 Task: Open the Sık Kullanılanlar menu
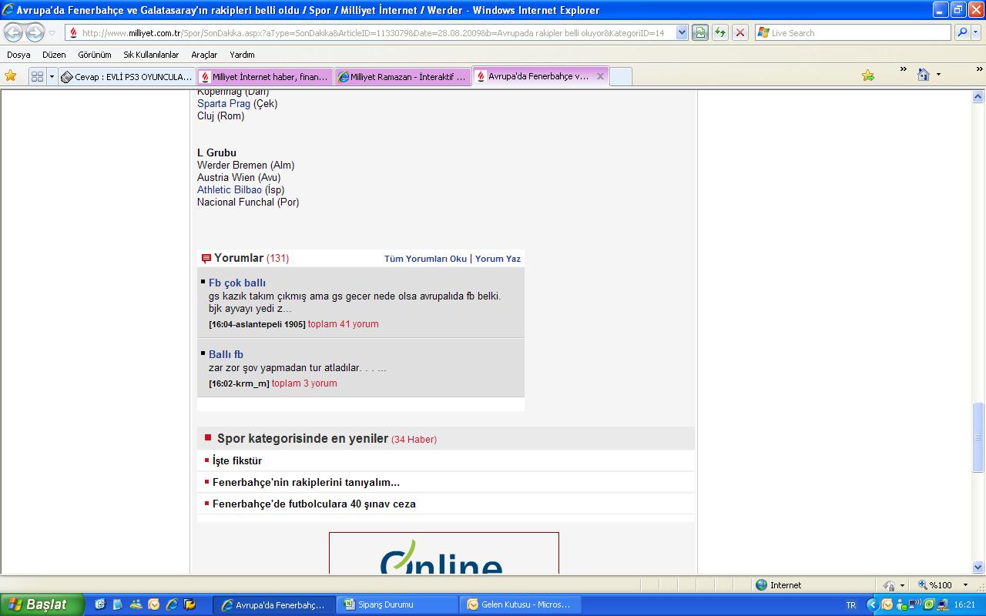click(151, 55)
